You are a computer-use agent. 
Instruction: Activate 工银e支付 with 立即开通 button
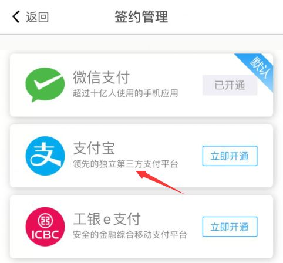tap(230, 227)
